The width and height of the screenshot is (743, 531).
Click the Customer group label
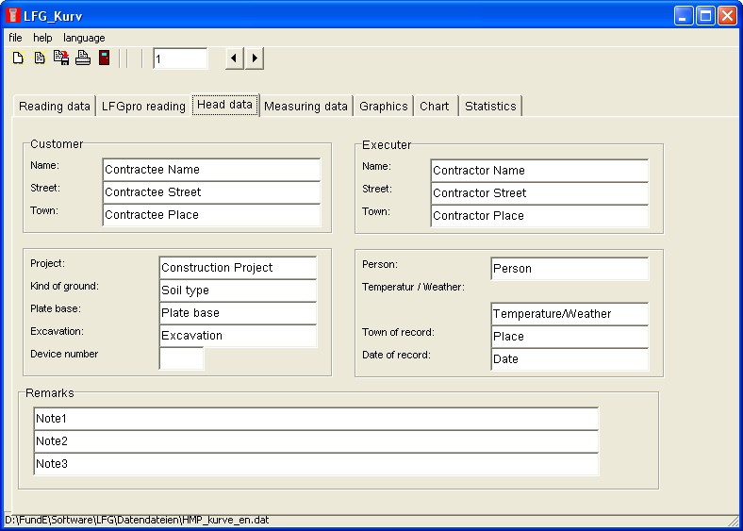point(57,144)
